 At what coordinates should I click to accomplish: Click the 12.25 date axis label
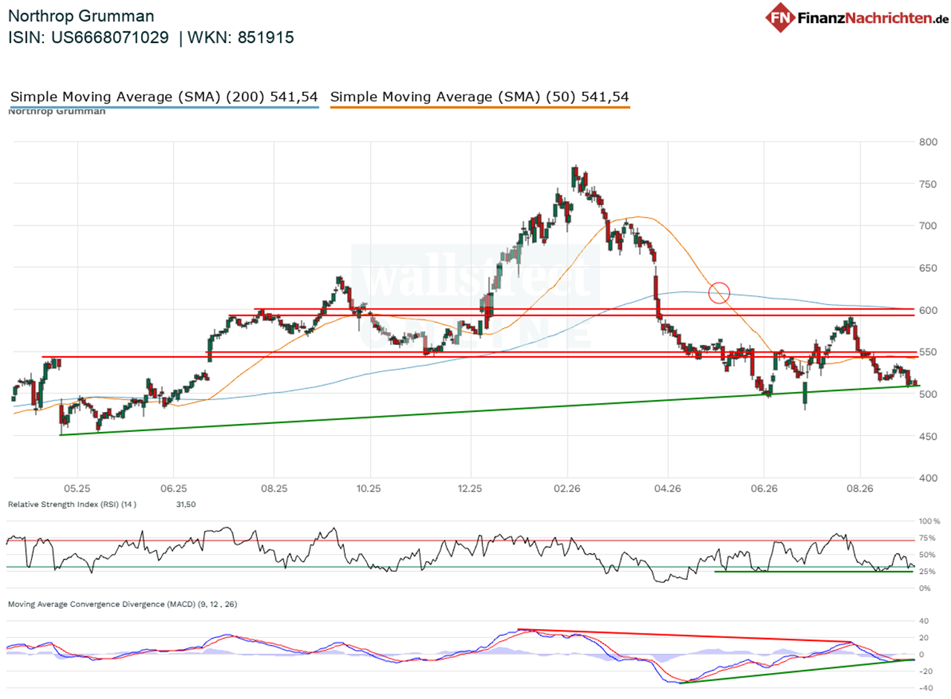(470, 489)
